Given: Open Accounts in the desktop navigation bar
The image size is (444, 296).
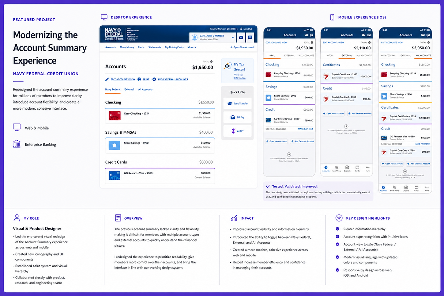Looking at the screenshot, I should point(110,47).
